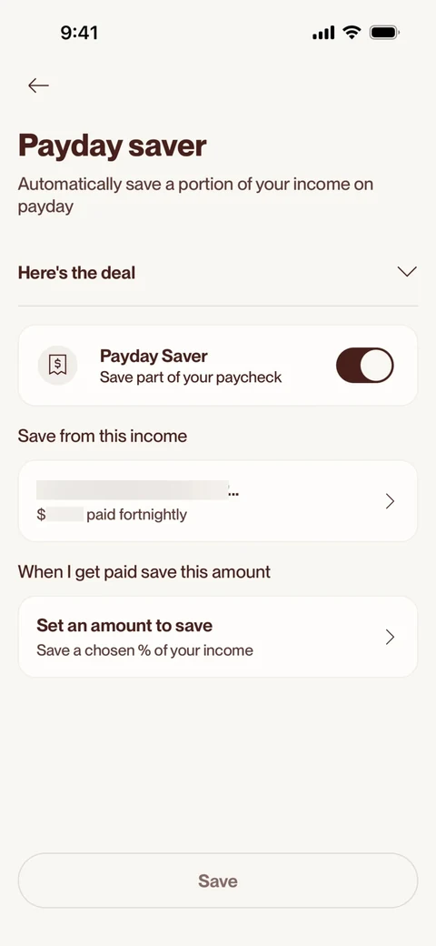Click the paycheck receipt dollar icon

[x=58, y=365]
